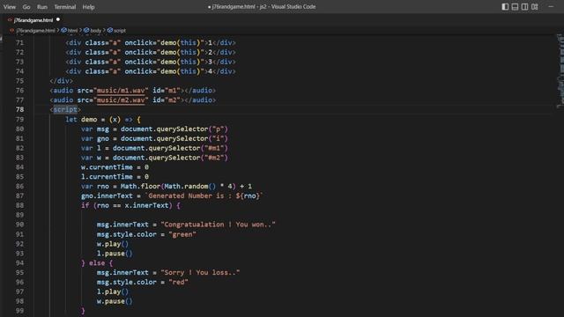Screen dimensions: 564x317
Task: Click line number 94 in gutter
Action: (19, 263)
